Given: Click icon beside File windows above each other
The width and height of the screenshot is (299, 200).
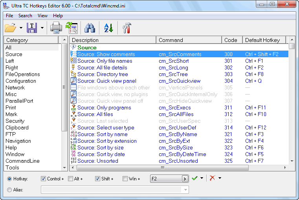Looking at the screenshot, I should click(73, 87).
